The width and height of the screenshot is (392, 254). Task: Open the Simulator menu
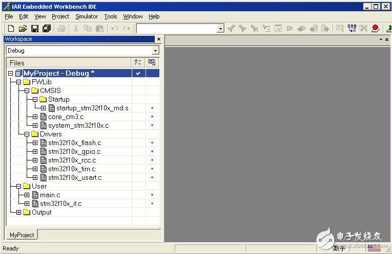click(87, 16)
